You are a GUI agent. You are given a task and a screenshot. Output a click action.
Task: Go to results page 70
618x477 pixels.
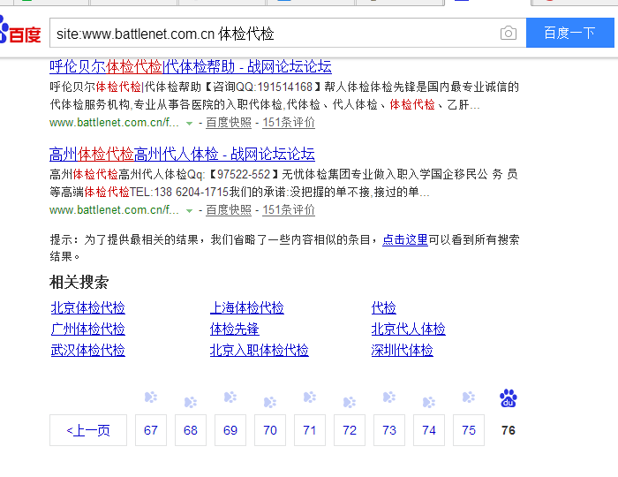[x=270, y=430]
